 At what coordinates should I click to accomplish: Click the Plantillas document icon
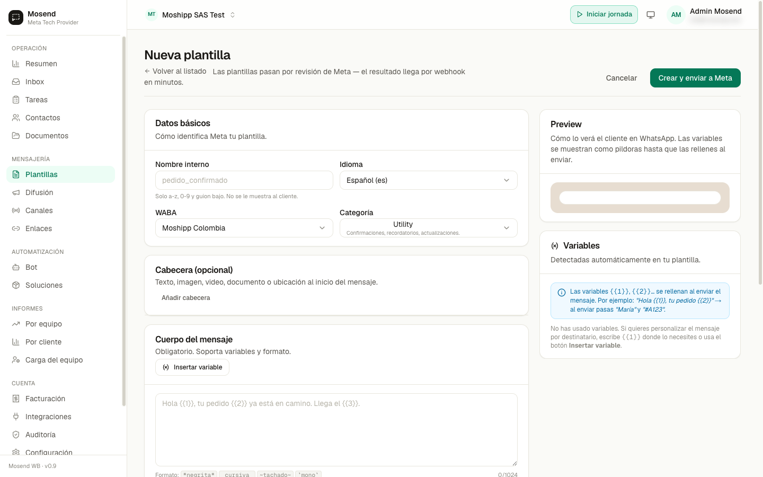tap(16, 174)
